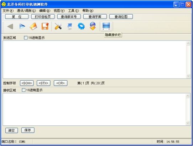The width and height of the screenshot is (193, 146).
Task: Click the gray left arrow previous page icon
Action: (x=10, y=26)
